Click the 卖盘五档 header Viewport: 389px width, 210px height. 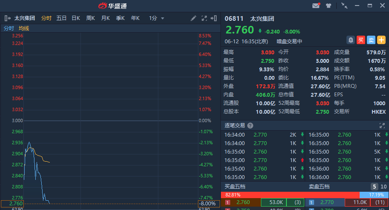(x=319, y=187)
